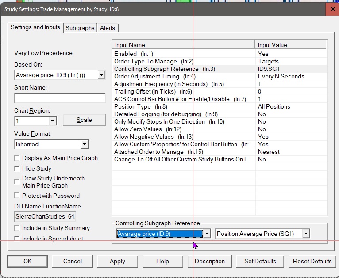
Task: Click the Input Value column header
Action: pos(291,45)
